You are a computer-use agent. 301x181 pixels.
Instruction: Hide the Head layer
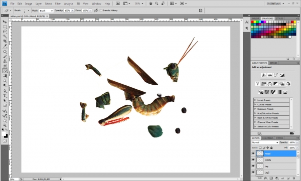click(253, 153)
